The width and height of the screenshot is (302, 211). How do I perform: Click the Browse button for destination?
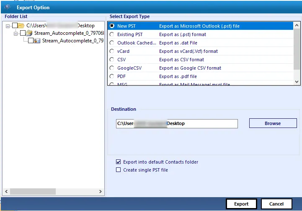pyautogui.click(x=273, y=123)
